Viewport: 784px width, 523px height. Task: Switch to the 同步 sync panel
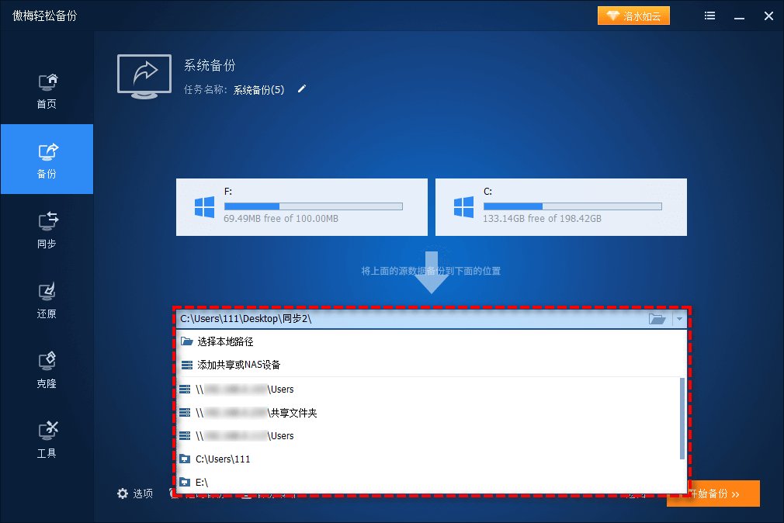coord(47,229)
